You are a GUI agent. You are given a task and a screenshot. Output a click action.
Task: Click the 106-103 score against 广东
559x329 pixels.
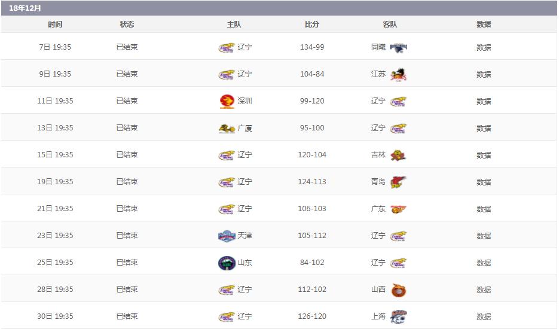pos(312,209)
